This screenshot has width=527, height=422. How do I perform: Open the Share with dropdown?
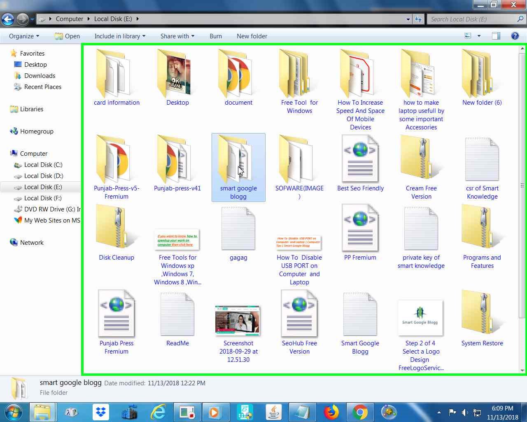tap(177, 36)
